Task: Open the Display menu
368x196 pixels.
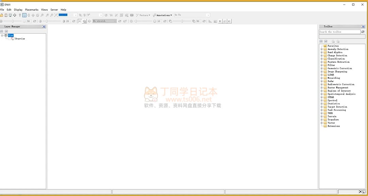Action: tap(18, 10)
